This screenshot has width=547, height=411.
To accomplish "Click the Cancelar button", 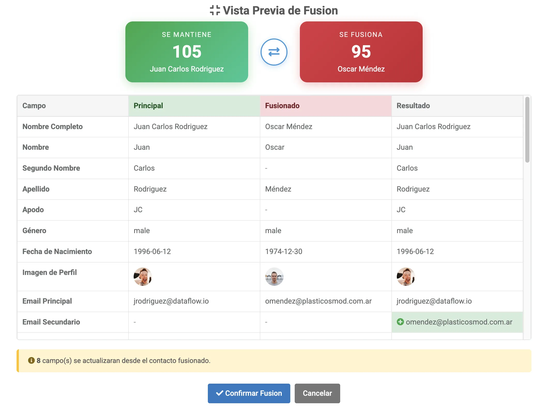I will click(317, 393).
